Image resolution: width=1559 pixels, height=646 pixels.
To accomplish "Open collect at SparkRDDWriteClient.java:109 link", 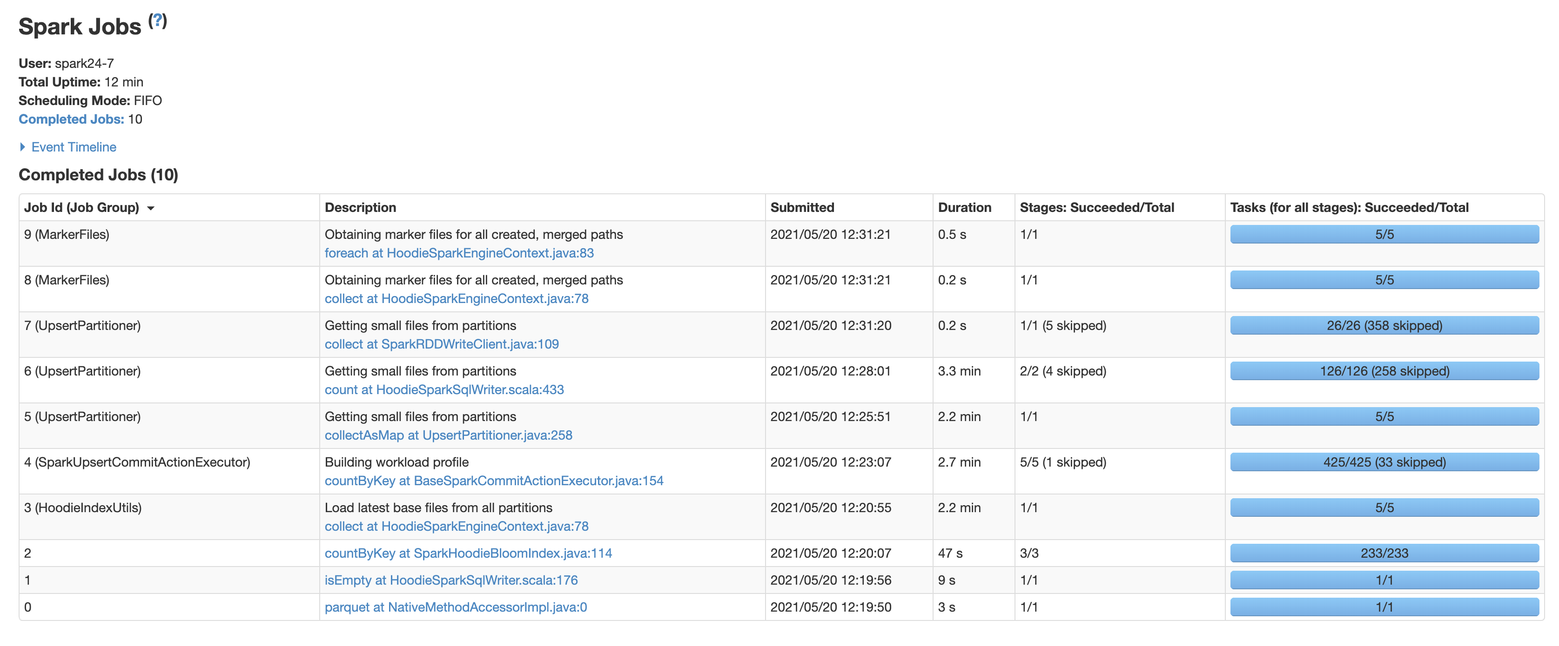I will click(441, 344).
